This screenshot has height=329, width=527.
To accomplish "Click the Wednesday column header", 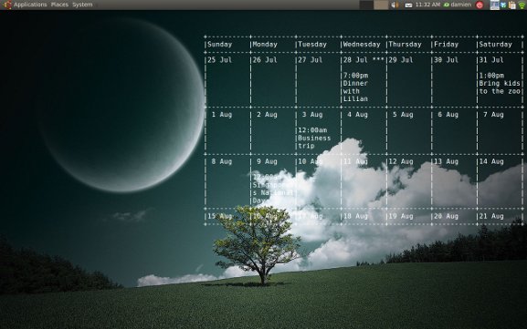I will (x=362, y=45).
